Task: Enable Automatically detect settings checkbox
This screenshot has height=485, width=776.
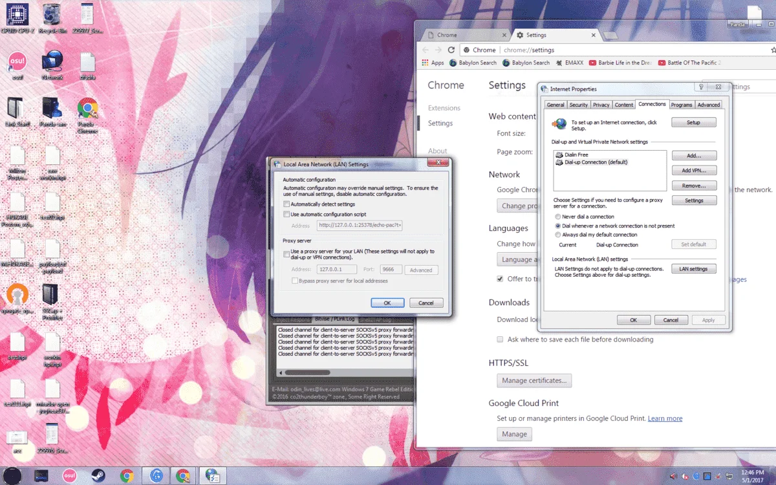Action: [x=286, y=204]
